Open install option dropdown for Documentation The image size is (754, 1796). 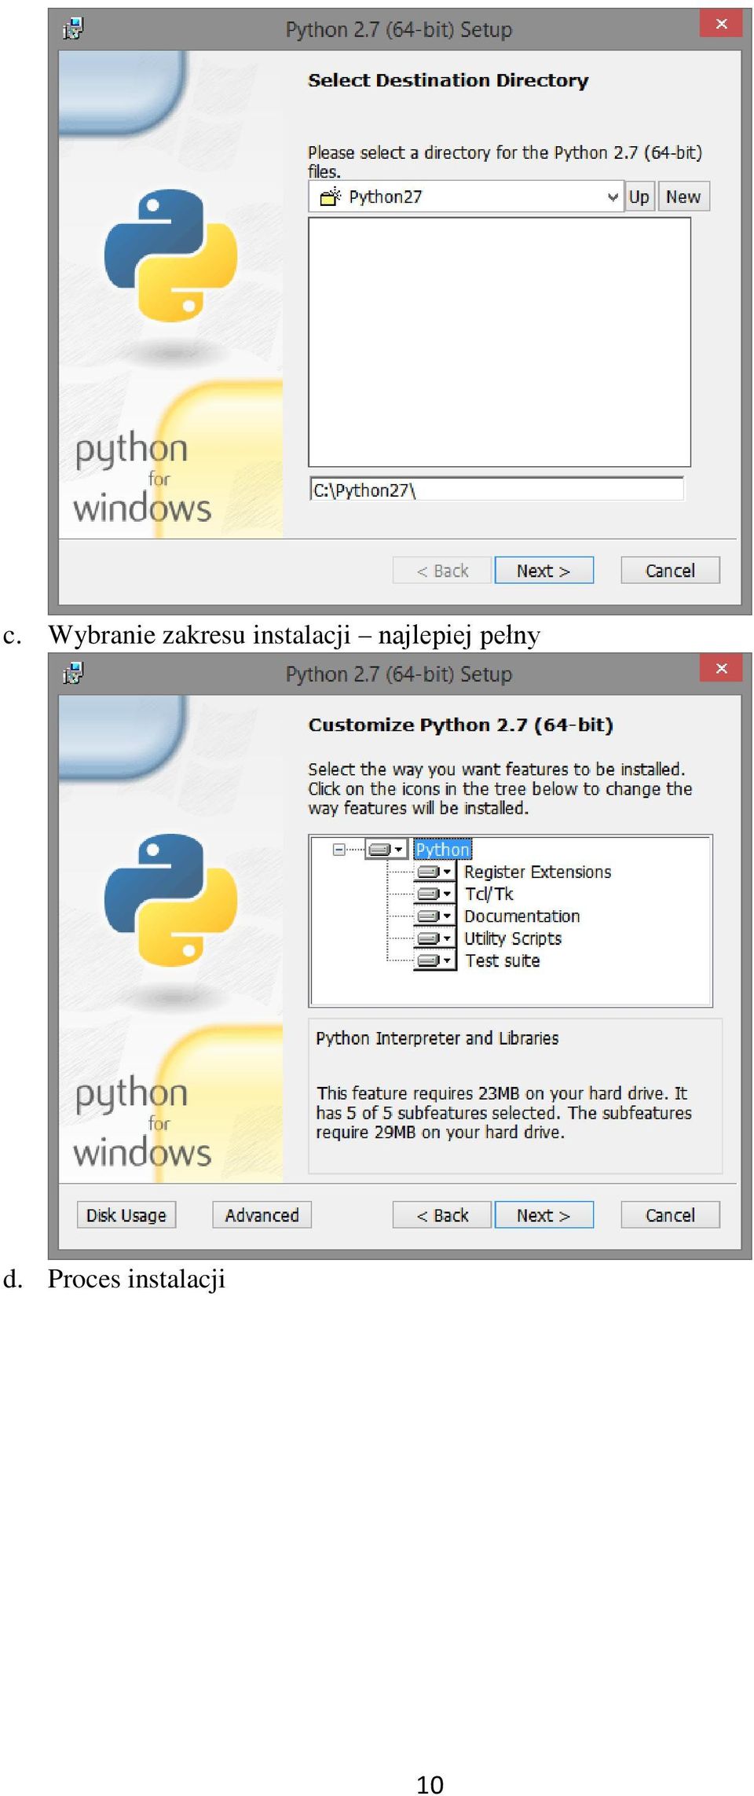[x=435, y=916]
